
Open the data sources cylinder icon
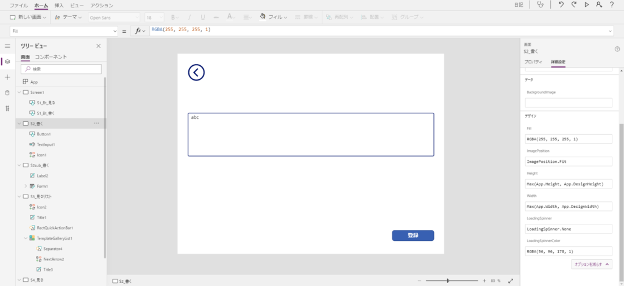click(x=7, y=93)
